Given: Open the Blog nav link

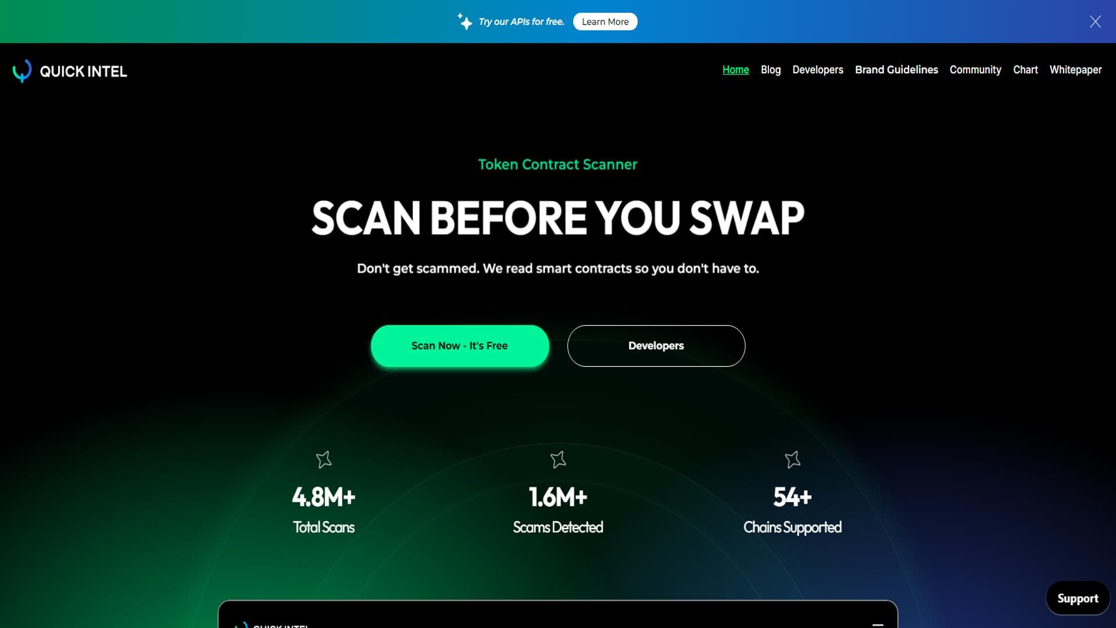Looking at the screenshot, I should click(771, 70).
